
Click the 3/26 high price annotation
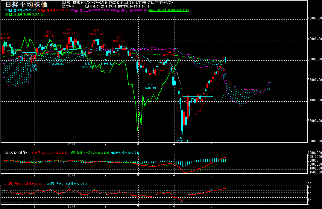click(168, 54)
